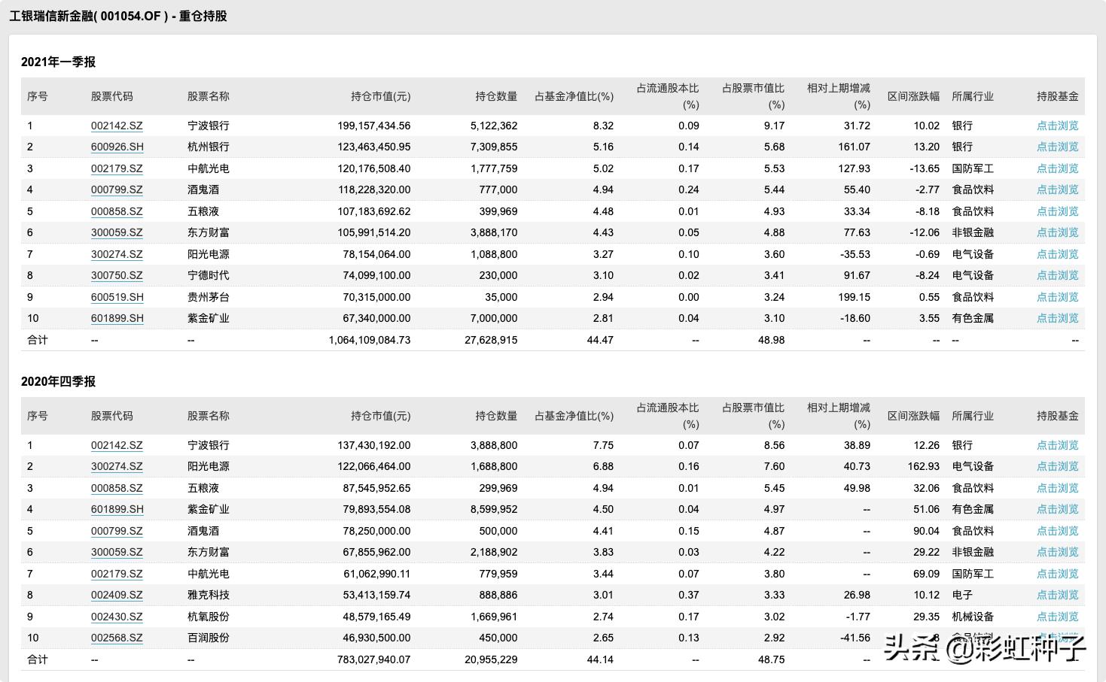
Task: Open 000858.SZ link in 2020年四季报 table
Action: (117, 488)
